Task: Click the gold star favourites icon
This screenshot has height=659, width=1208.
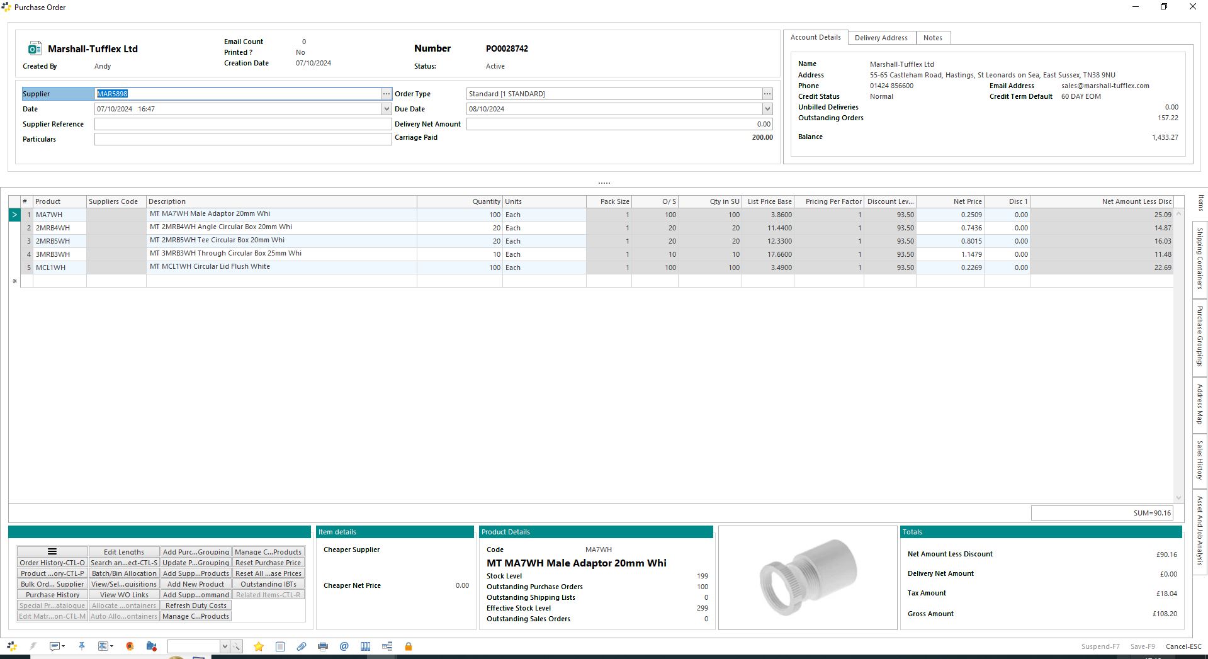Action: coord(258,646)
